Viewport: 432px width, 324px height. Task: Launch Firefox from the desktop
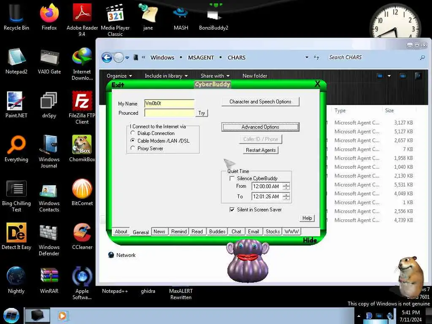tap(49, 17)
